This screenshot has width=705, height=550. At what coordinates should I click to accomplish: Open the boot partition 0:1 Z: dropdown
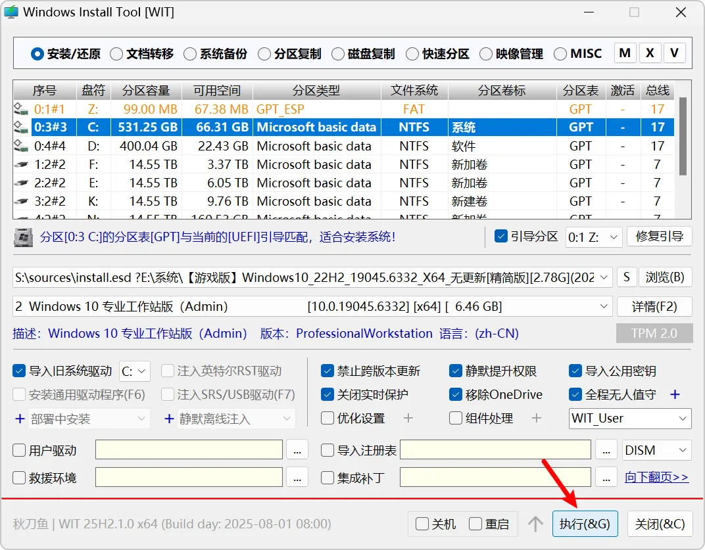click(594, 237)
